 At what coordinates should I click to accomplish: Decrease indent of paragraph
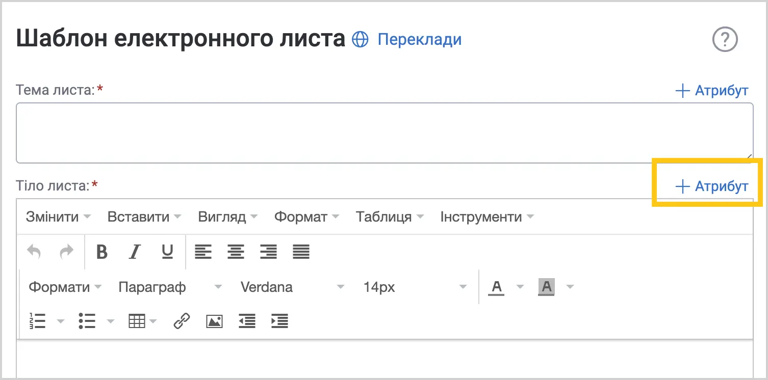[x=247, y=321]
